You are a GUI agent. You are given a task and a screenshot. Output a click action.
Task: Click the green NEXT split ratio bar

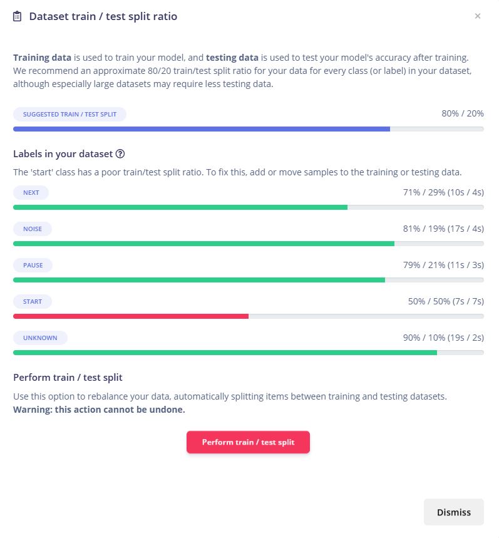coord(180,207)
